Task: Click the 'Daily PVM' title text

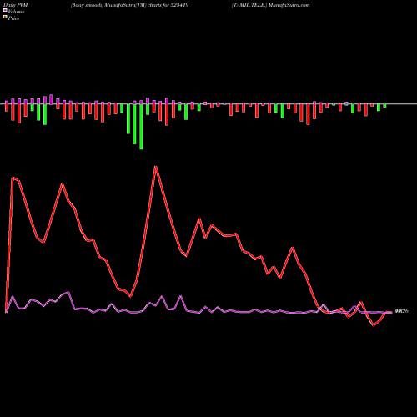Action: [16, 5]
